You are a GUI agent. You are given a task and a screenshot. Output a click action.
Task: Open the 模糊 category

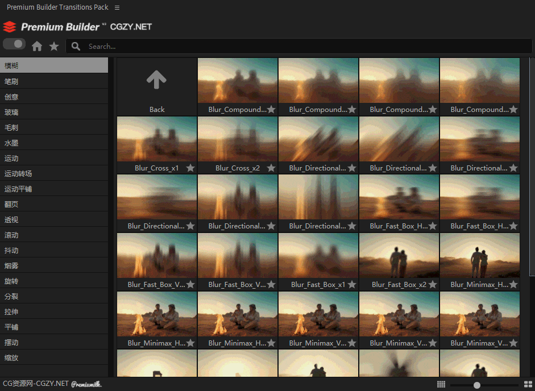[x=54, y=65]
